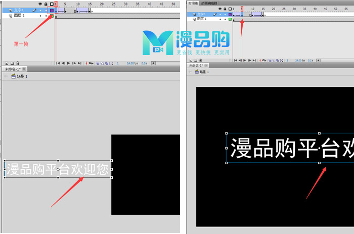Toggle visibility dot of 文字1 layer, left timeline
The image size is (354, 234).
[40, 11]
